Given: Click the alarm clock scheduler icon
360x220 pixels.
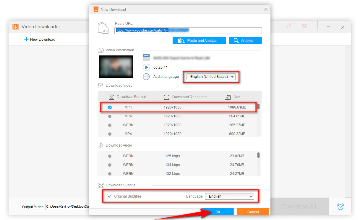Looking at the screenshot, I should (x=340, y=206).
